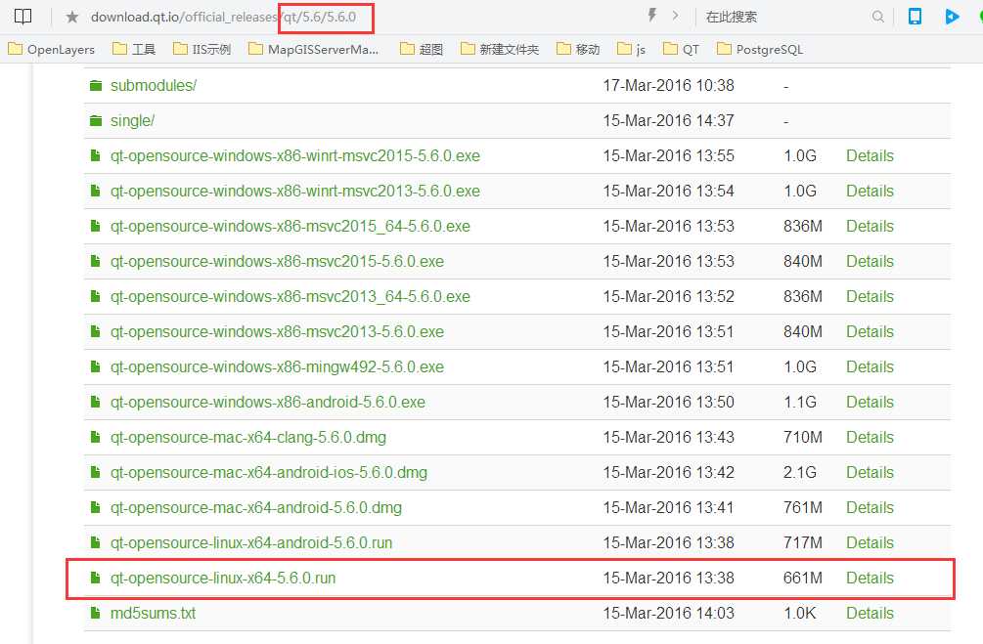Screen dimensions: 983x644
Task: Open Details for md5sums.txt
Action: pyautogui.click(x=870, y=613)
